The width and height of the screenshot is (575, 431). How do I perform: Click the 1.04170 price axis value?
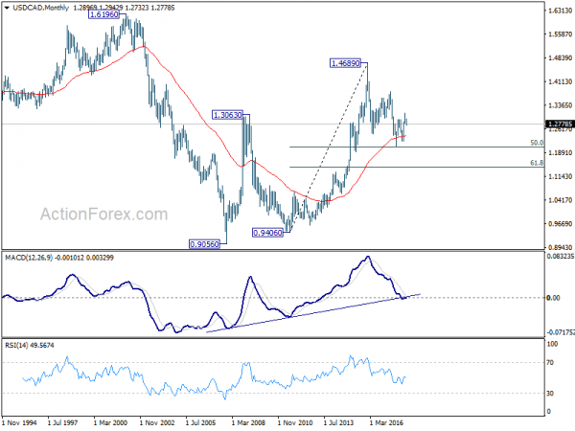click(x=560, y=200)
